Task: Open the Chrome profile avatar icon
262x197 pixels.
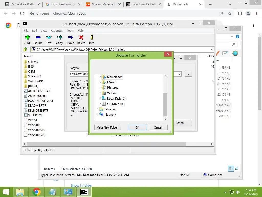Action: point(248,13)
